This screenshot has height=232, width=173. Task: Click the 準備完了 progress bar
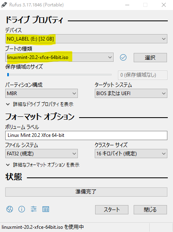pos(86,192)
